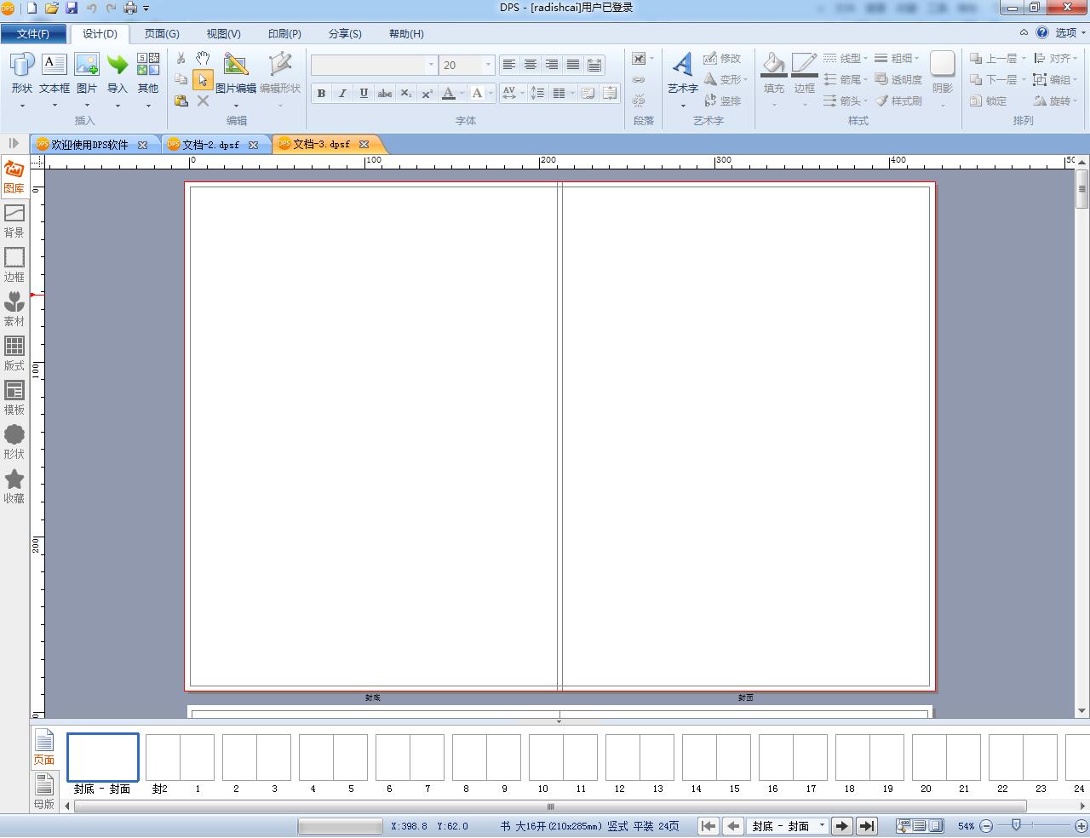Click the horizontal thumbnail scrollbar

click(550, 806)
